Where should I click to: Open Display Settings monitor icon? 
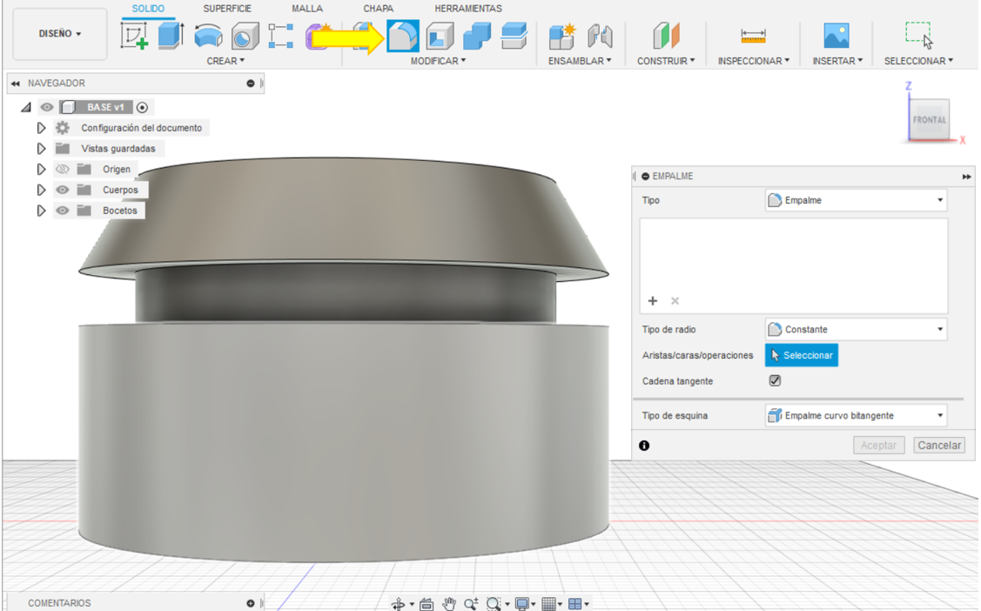(x=521, y=603)
